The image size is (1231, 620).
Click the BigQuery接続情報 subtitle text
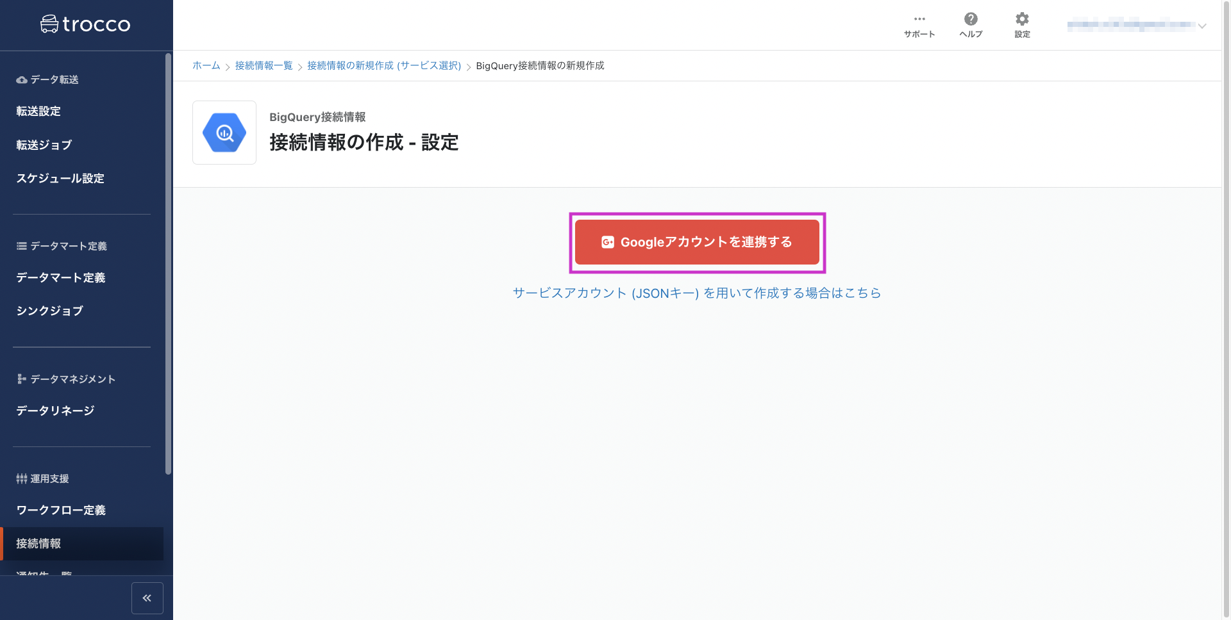317,117
